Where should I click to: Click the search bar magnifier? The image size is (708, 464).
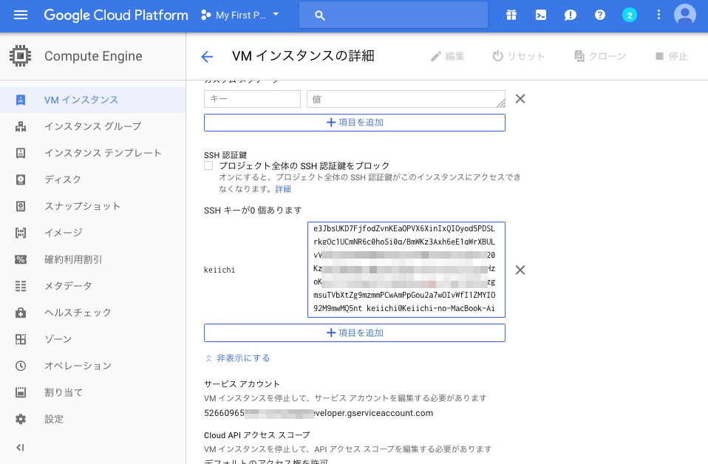[320, 16]
